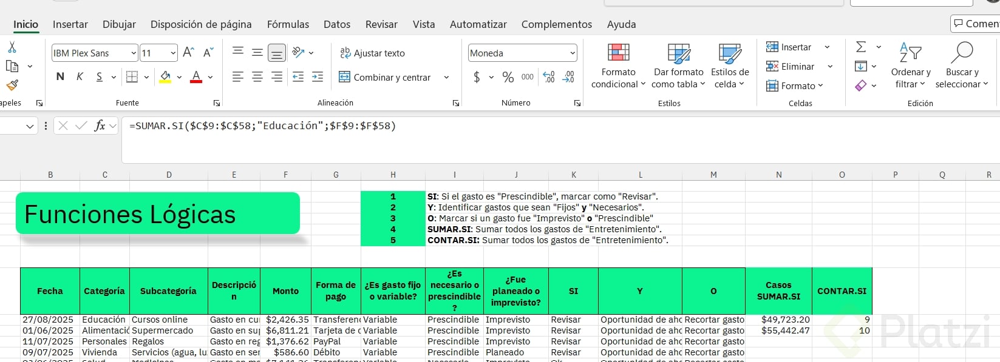Image resolution: width=1000 pixels, height=362 pixels.
Task: Apply the cell borders icon
Action: coord(132,77)
